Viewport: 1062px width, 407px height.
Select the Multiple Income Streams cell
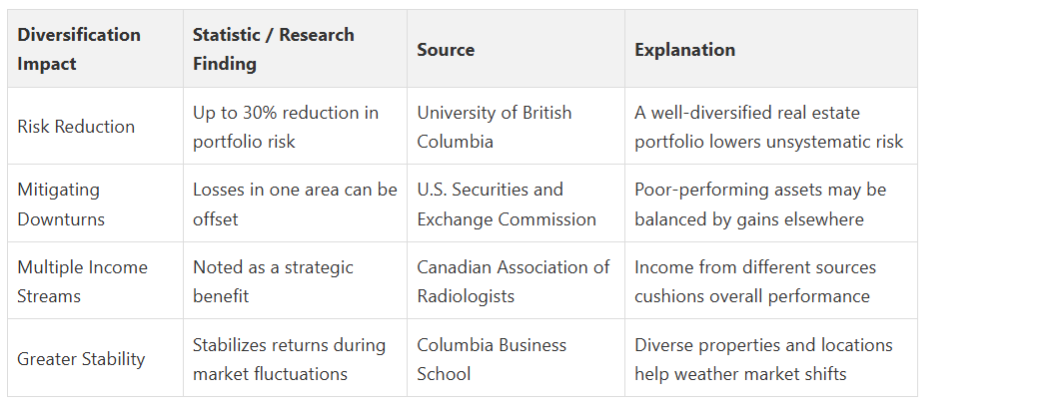click(96, 280)
